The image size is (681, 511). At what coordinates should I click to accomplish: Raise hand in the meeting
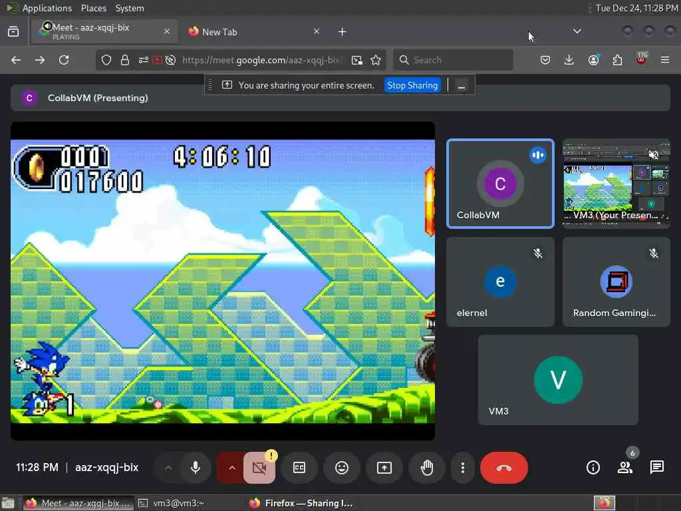427,468
